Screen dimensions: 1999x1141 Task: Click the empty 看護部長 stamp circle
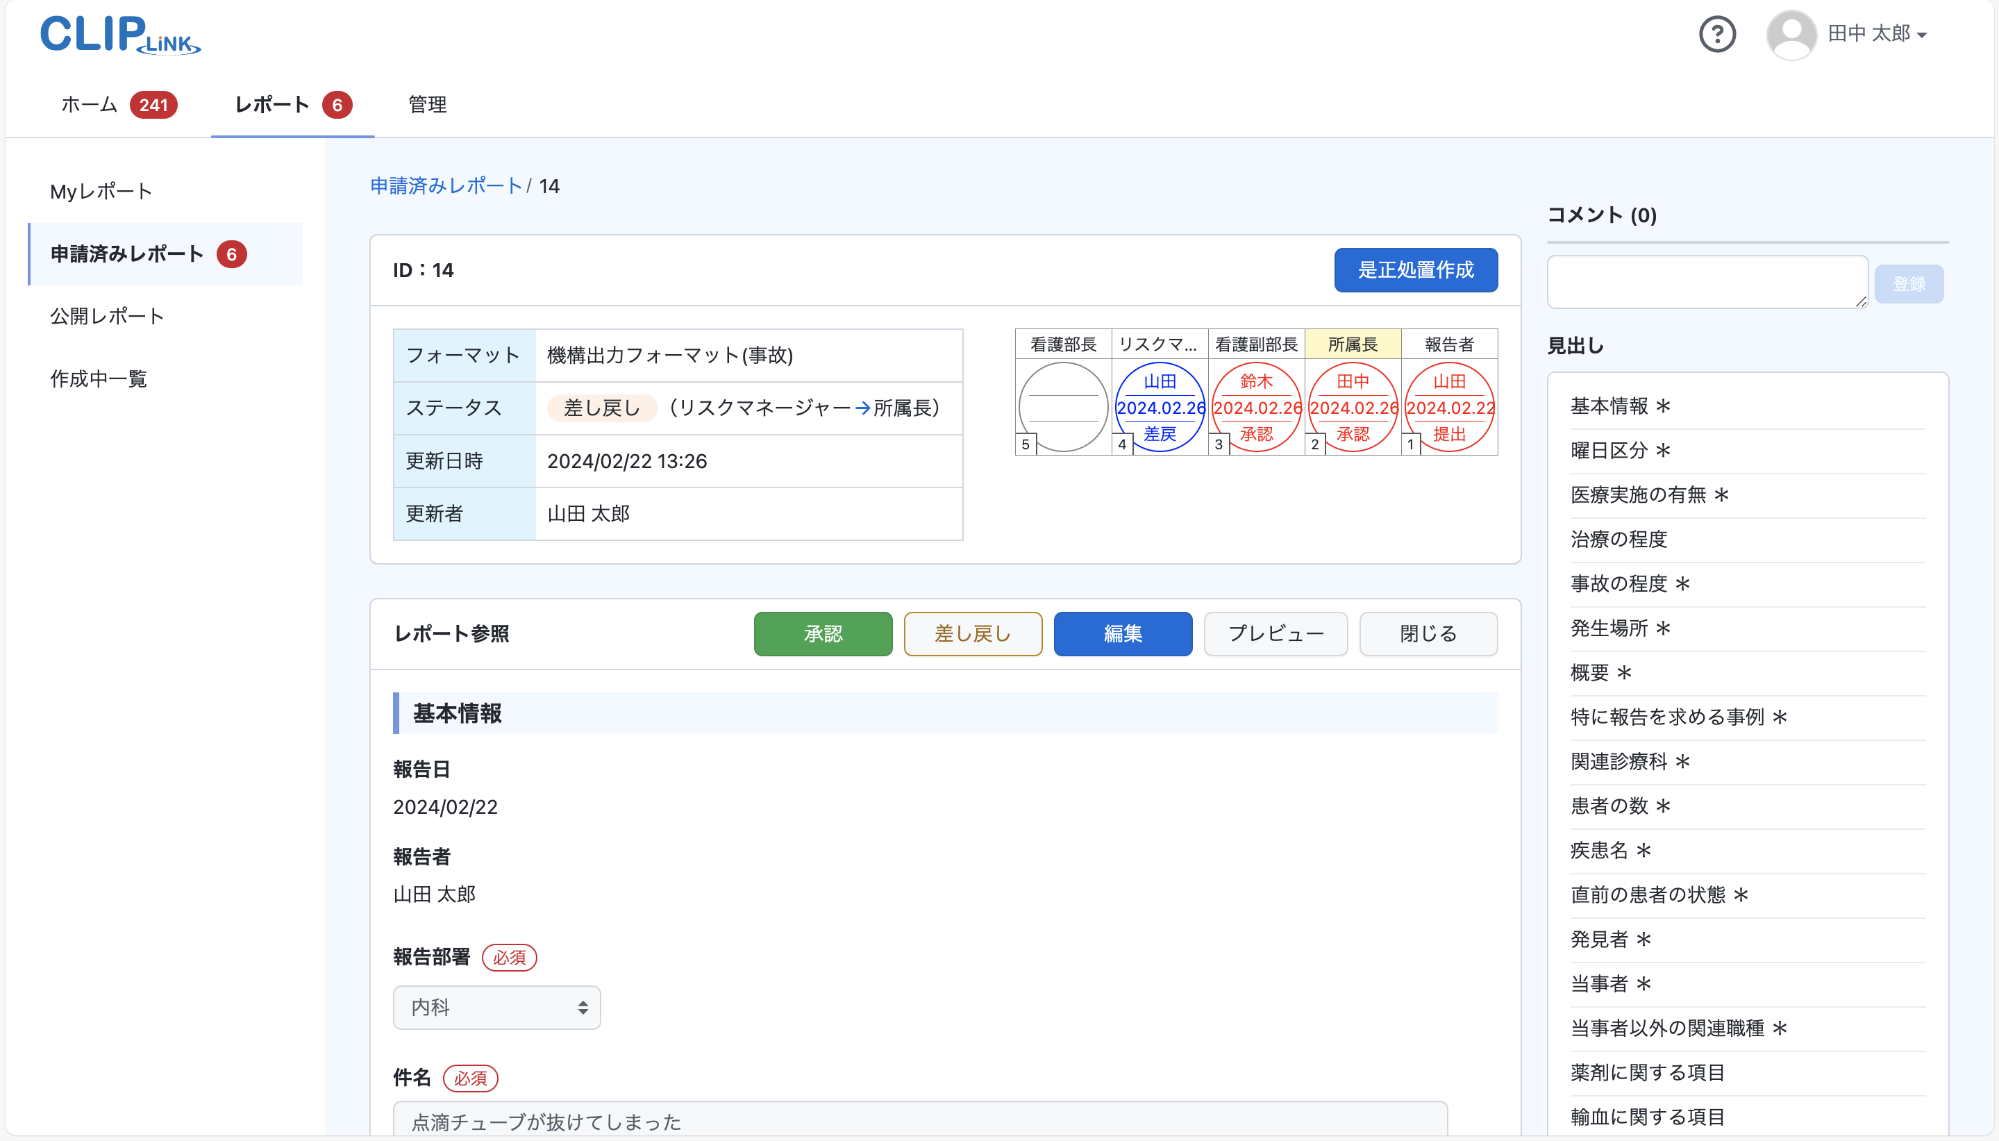1062,407
